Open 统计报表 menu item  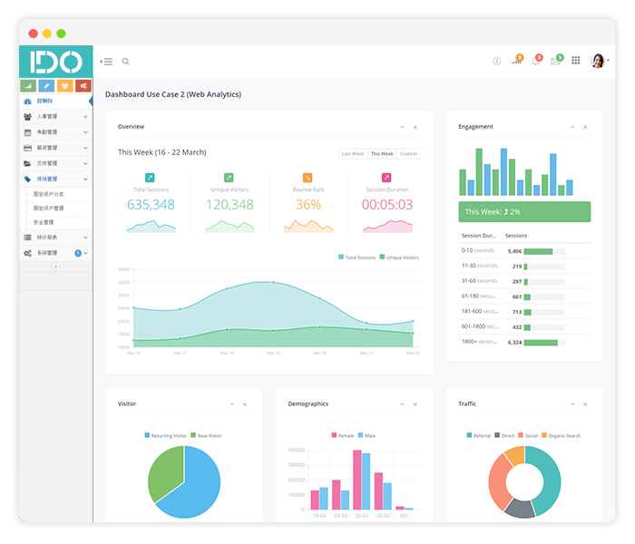pos(56,238)
